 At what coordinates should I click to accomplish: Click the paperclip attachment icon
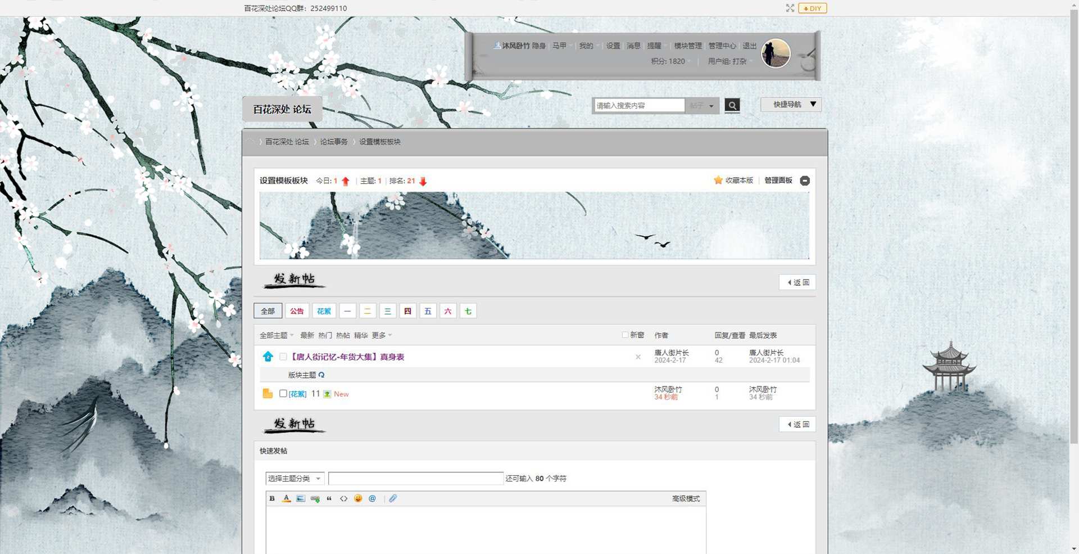[x=393, y=498]
